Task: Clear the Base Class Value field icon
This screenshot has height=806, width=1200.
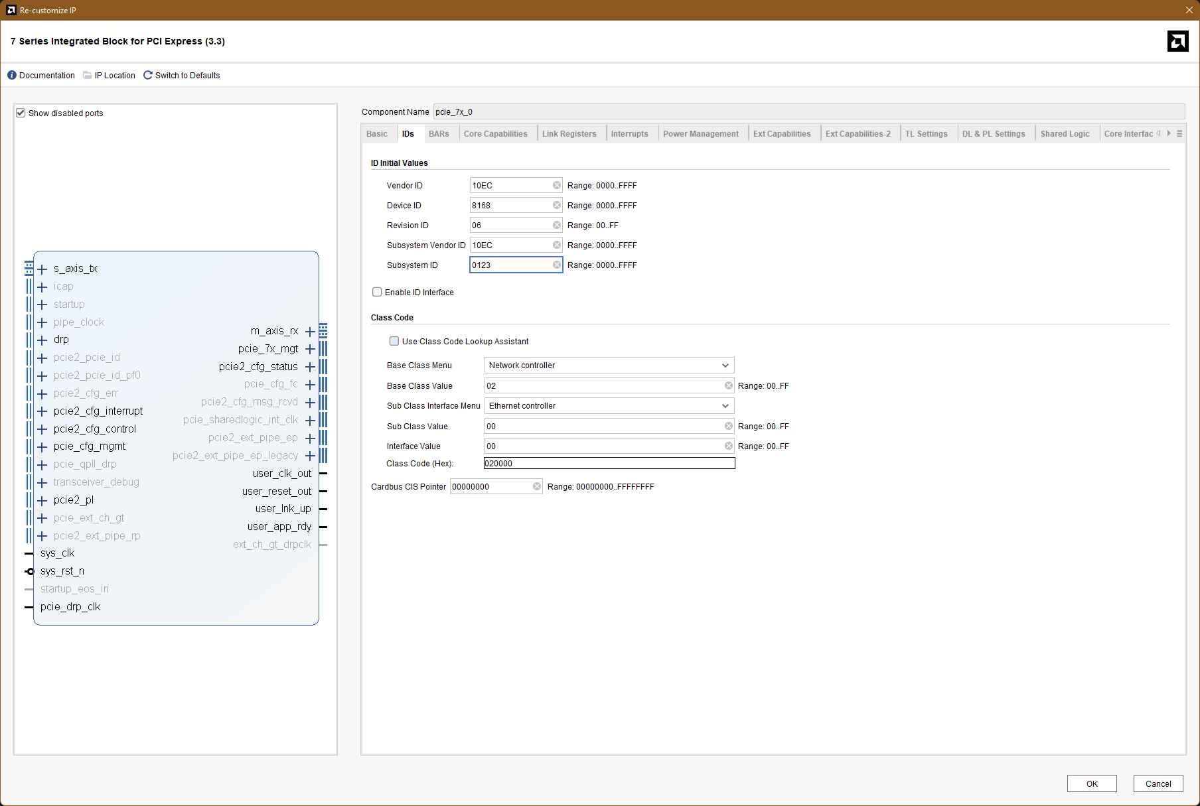Action: [x=729, y=386]
